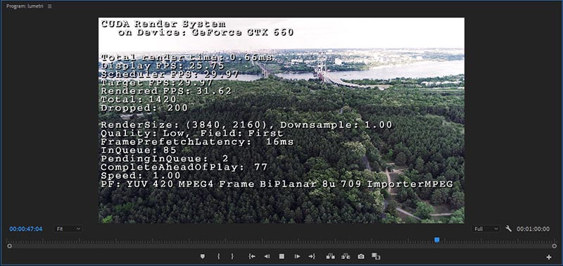Click the 'InQueue: 85' overlay line
The image size is (563, 266).
pos(139,150)
